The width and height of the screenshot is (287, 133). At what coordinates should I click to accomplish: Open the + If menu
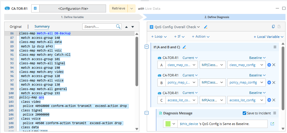click(x=179, y=36)
